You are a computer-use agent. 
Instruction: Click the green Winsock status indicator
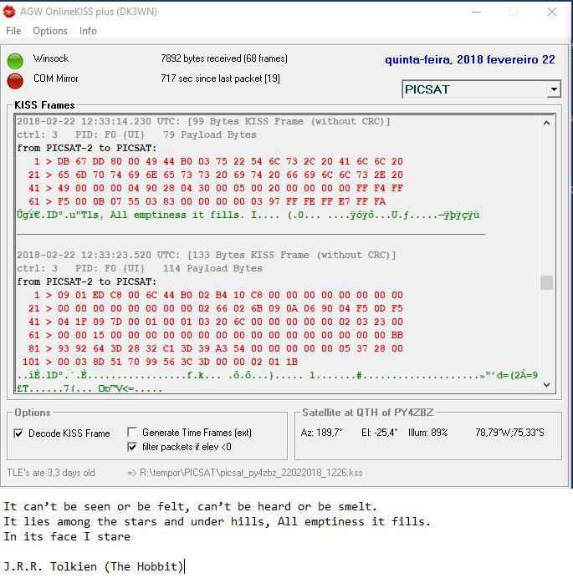coord(15,61)
